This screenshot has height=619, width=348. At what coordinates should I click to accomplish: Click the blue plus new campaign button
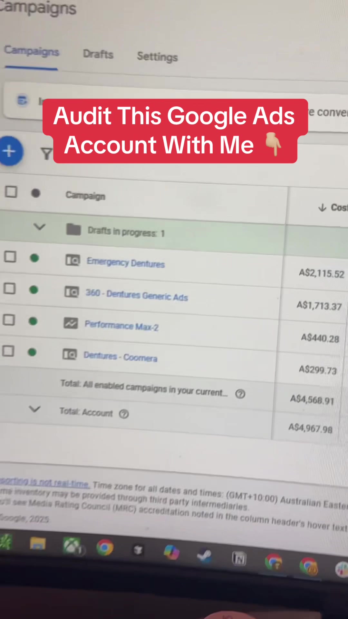pos(10,151)
